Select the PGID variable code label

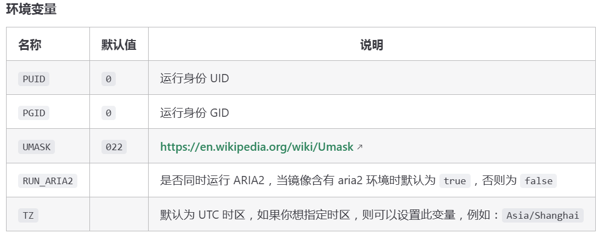click(x=34, y=113)
